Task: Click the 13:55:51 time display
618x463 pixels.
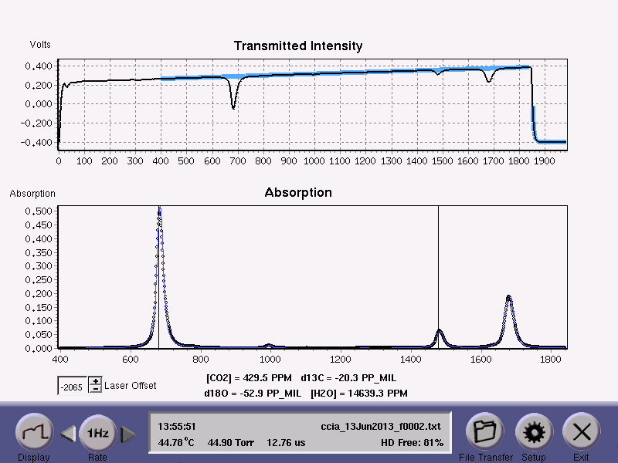Action: [176, 426]
